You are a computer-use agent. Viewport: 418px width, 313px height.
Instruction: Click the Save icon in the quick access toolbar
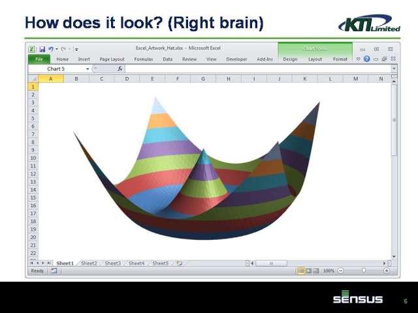[x=42, y=50]
